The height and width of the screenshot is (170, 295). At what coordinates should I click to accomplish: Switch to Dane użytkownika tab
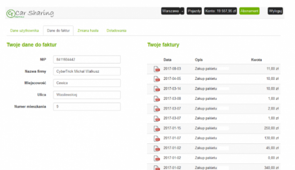[x=25, y=31]
